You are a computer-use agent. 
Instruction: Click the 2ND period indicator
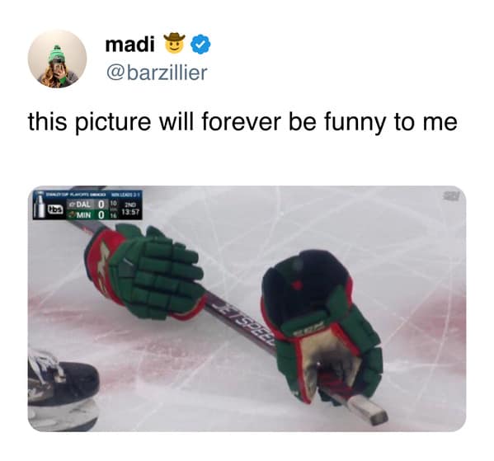(x=129, y=203)
